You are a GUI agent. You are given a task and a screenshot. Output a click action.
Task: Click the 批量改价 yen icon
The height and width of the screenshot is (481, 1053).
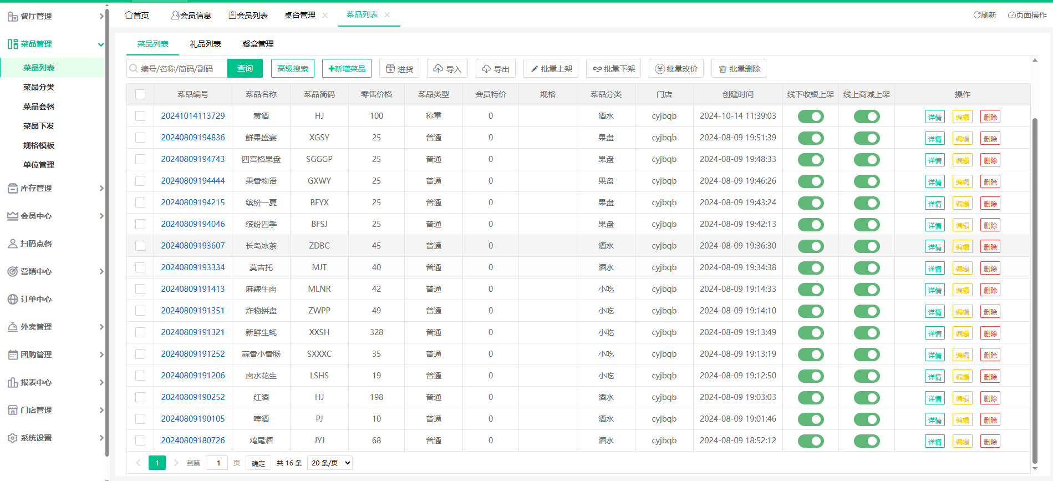[x=660, y=69]
